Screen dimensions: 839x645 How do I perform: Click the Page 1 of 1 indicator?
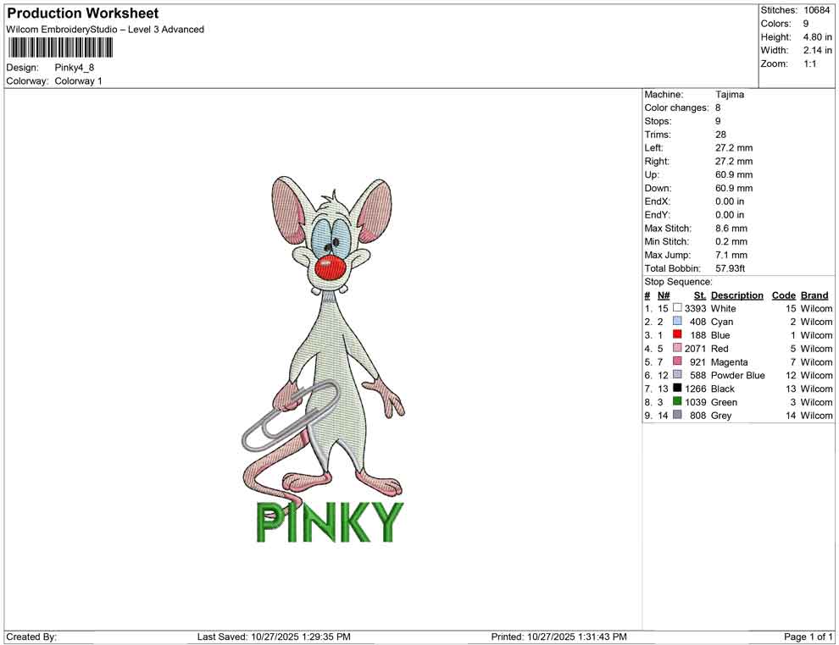pyautogui.click(x=808, y=637)
